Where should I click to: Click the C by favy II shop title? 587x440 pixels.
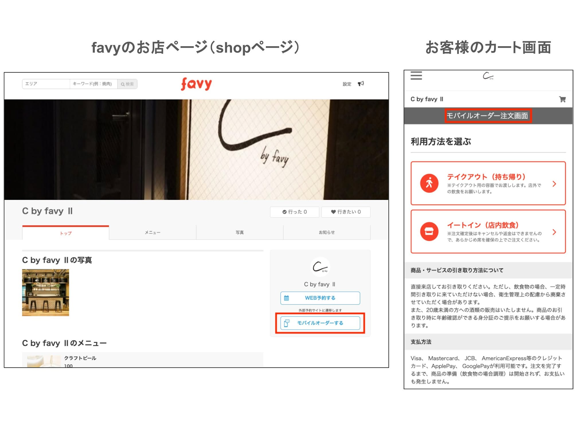(x=47, y=211)
